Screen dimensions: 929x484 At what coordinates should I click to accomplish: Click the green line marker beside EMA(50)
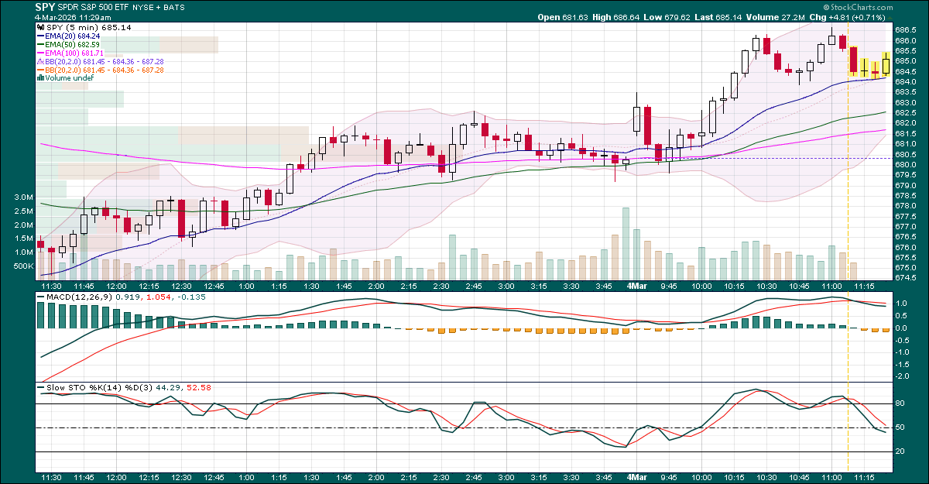point(39,45)
